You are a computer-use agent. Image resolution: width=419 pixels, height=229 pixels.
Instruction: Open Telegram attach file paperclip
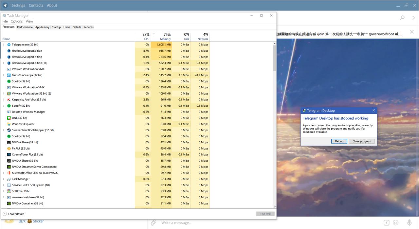(x=153, y=223)
